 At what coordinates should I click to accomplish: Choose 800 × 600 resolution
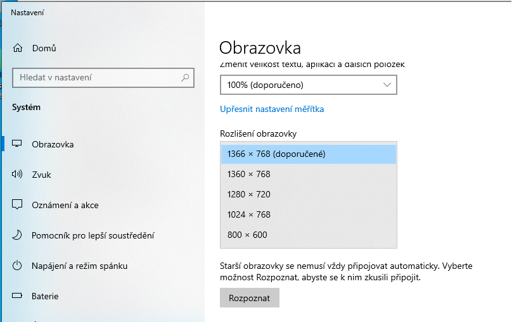pyautogui.click(x=308, y=235)
